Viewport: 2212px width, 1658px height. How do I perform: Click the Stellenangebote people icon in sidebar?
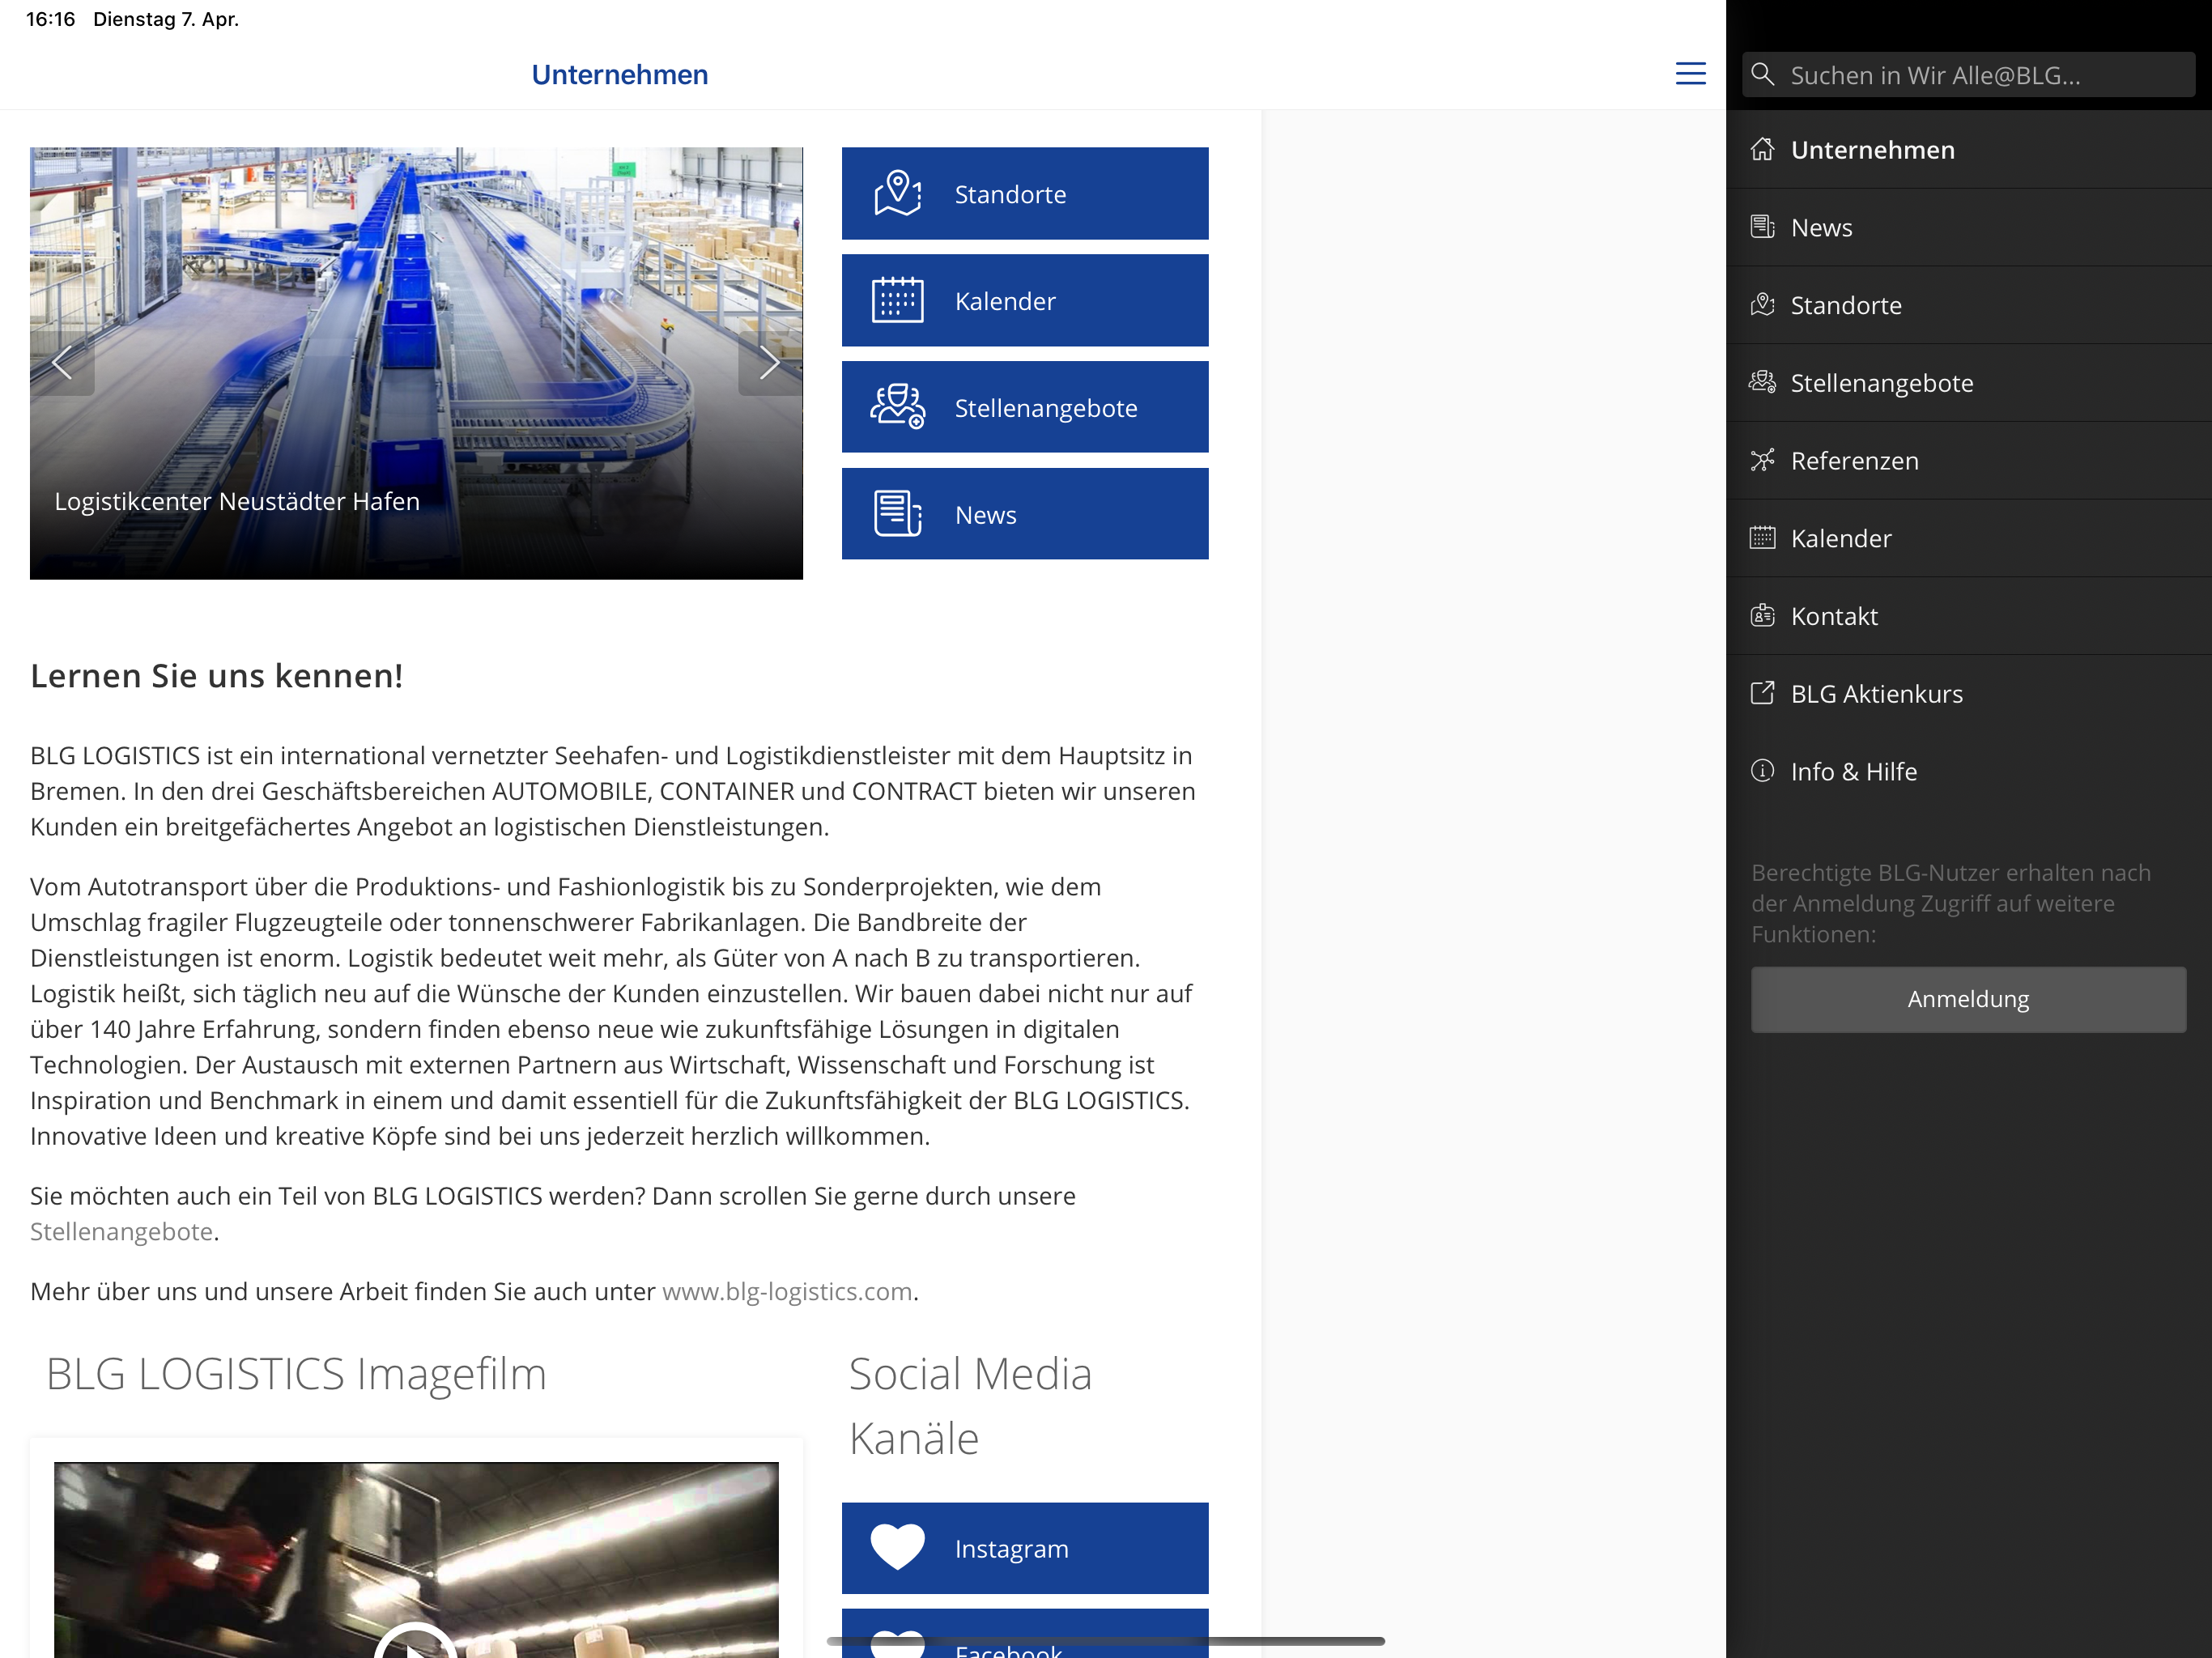point(1762,383)
